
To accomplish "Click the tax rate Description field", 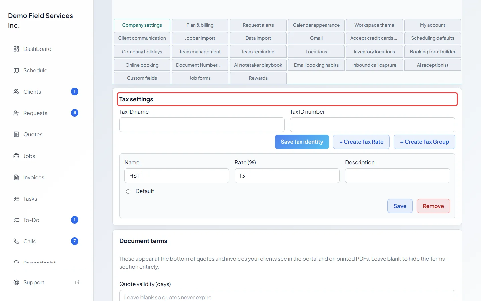I will pos(397,176).
